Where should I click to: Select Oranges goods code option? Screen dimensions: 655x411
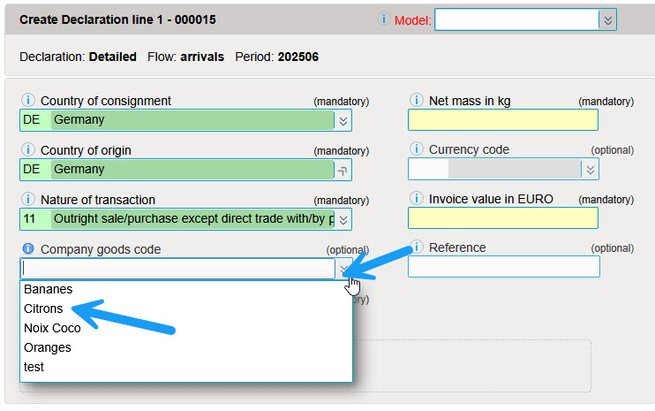tap(48, 347)
